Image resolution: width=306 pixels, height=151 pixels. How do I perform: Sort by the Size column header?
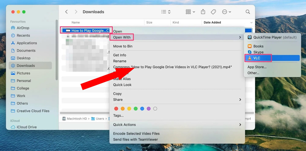(149, 22)
